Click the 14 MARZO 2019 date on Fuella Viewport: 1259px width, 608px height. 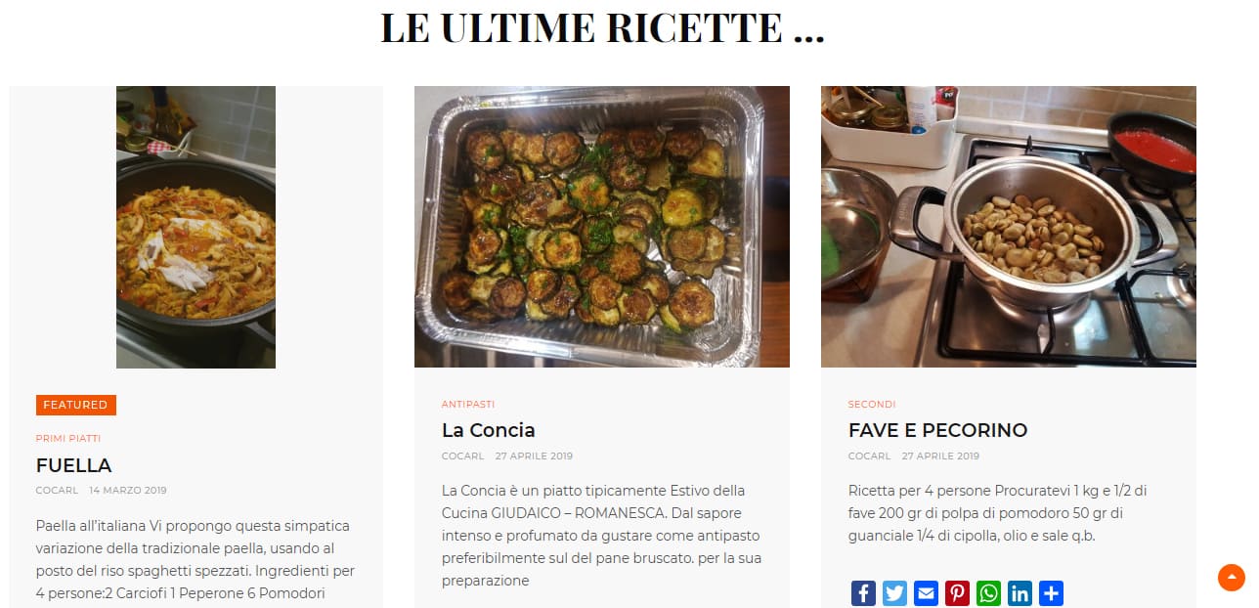[x=128, y=491]
